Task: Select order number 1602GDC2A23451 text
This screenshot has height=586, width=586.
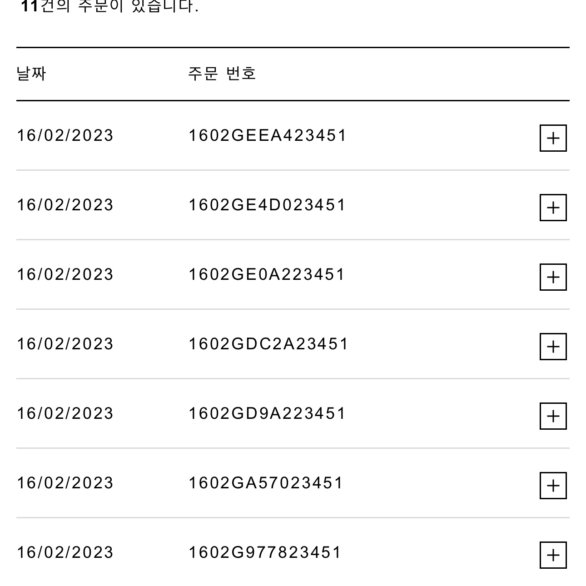Action: tap(268, 344)
